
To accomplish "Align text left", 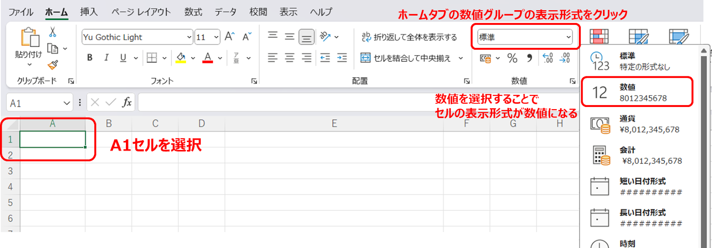I will [x=273, y=58].
